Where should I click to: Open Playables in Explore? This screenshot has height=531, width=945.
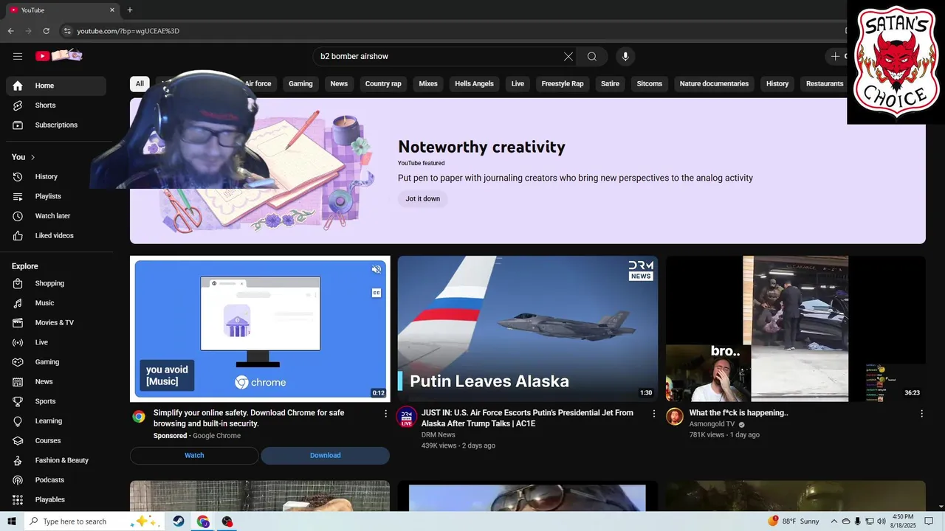pos(56,499)
